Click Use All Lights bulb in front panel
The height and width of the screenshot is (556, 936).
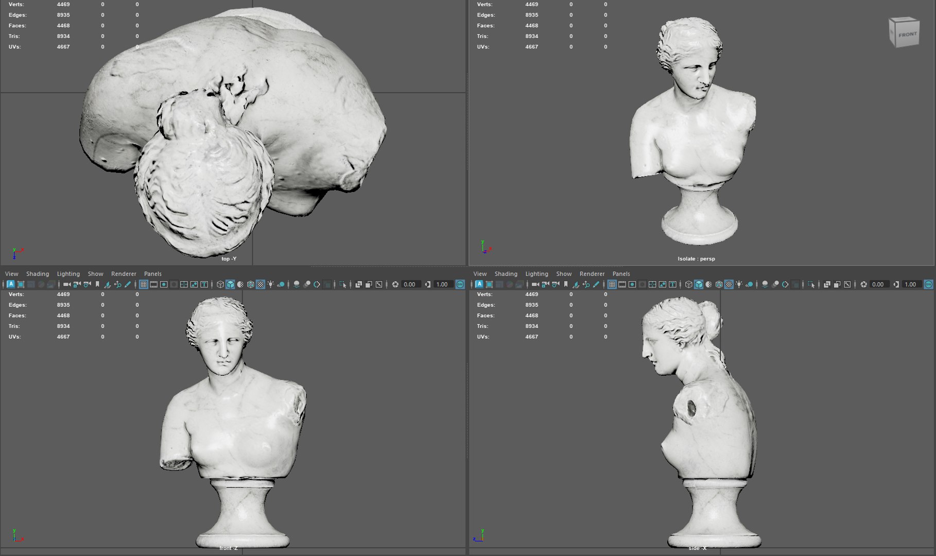270,284
